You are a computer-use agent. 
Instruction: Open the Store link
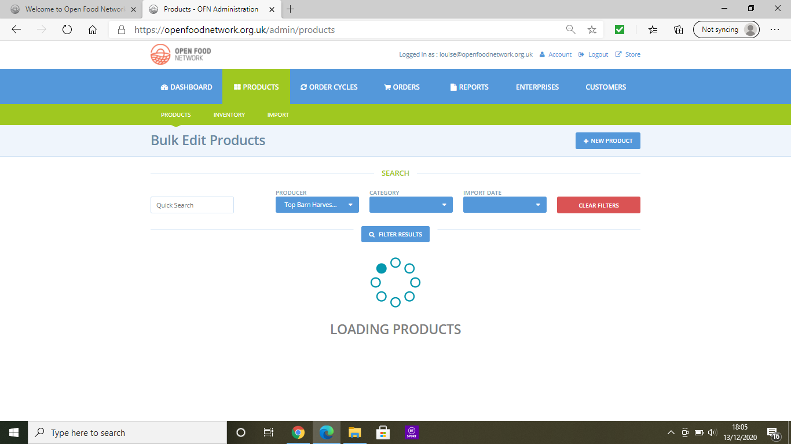(628, 54)
